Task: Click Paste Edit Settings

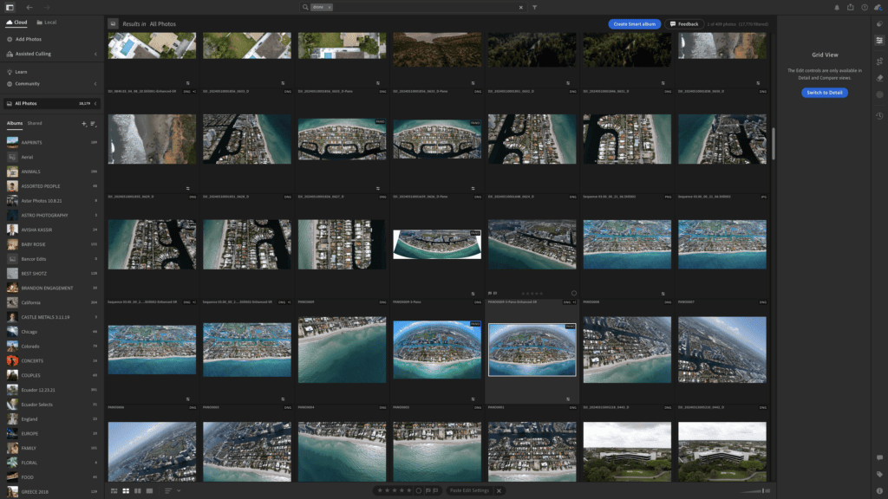Action: (469, 490)
